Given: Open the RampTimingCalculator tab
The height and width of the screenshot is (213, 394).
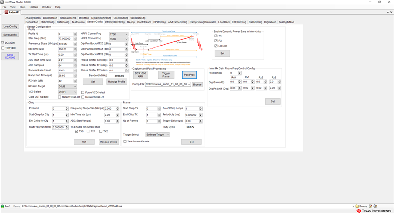Looking at the screenshot, I should [202, 22].
